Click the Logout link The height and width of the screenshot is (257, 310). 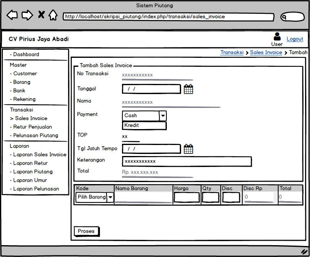(x=295, y=39)
